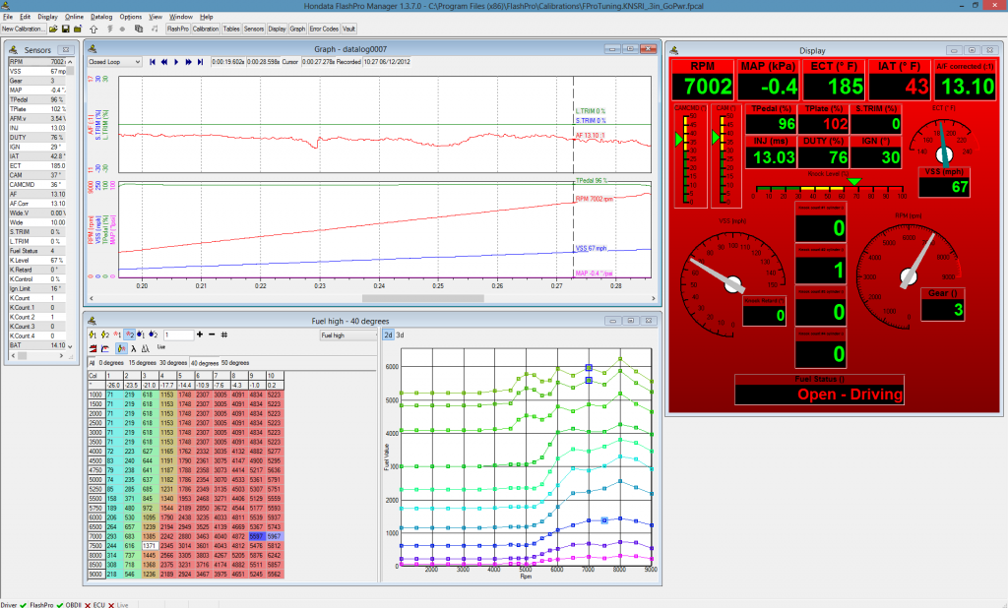Switch the fuel chart to 3d view
Image resolution: width=1008 pixels, height=608 pixels.
click(400, 334)
